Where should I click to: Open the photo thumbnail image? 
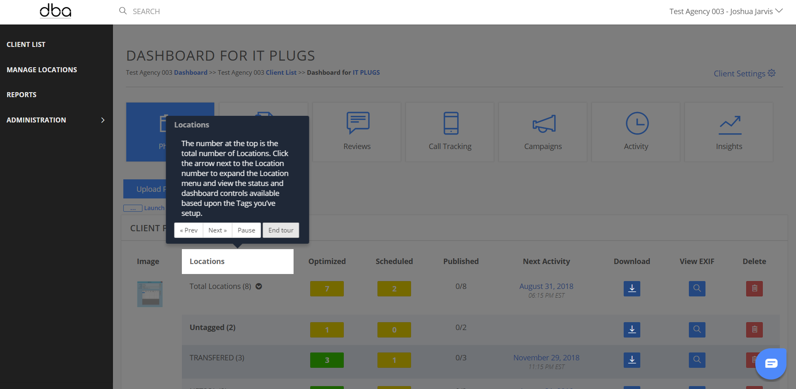click(x=150, y=294)
